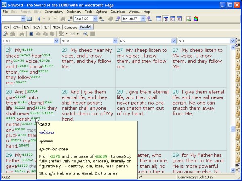Open the Window menu
242x181 pixels.
(x=134, y=12)
